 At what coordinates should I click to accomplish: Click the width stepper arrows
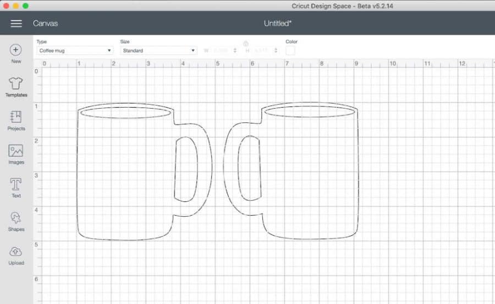[x=235, y=50]
